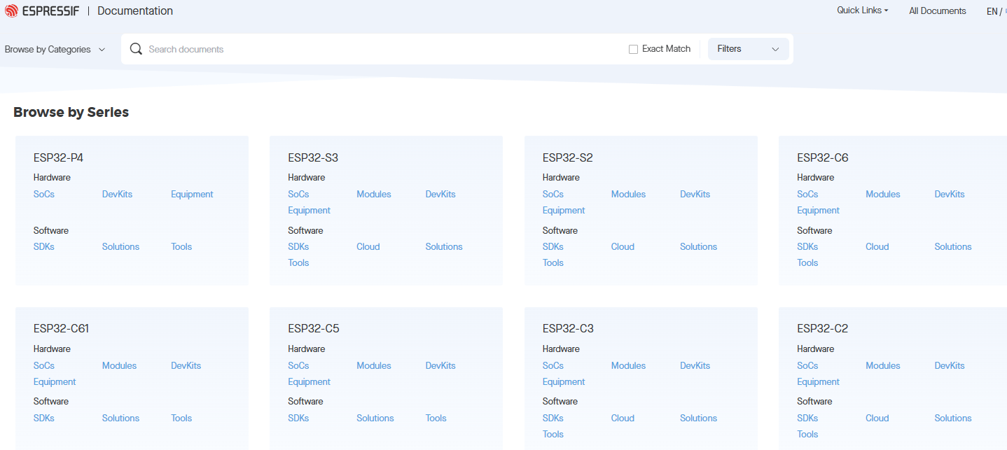Click the Documentation header title
The height and width of the screenshot is (450, 1007).
coord(135,10)
